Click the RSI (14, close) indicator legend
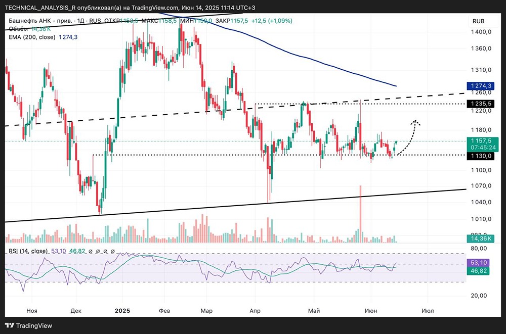Viewport: 506px width, 334px height. 28,251
